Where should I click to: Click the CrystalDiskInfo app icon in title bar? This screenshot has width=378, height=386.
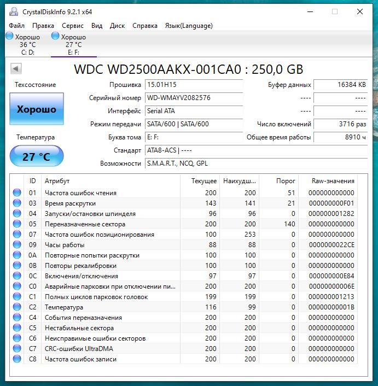(x=14, y=11)
